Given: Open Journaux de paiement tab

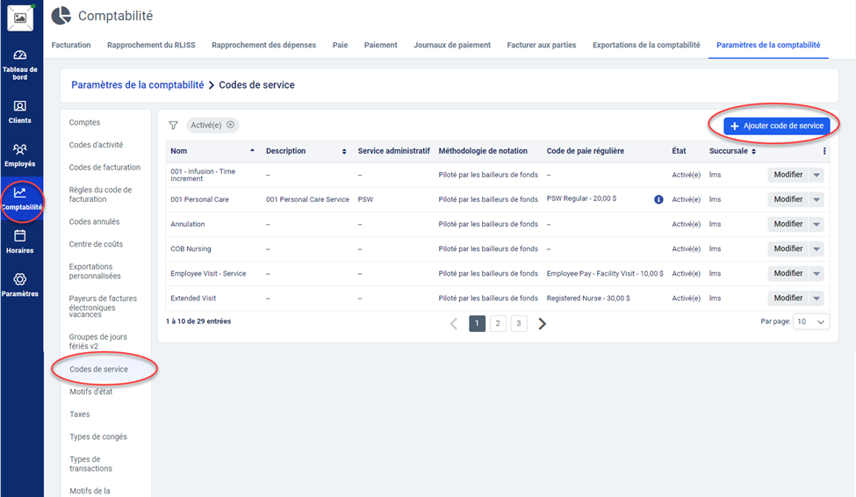Looking at the screenshot, I should click(452, 45).
